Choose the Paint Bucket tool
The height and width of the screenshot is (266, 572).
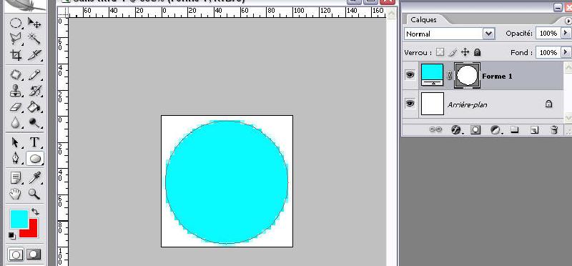click(x=34, y=107)
